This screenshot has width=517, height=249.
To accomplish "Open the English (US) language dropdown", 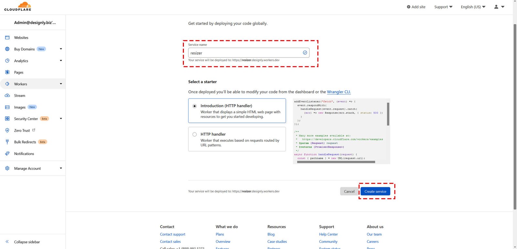I will pyautogui.click(x=473, y=7).
